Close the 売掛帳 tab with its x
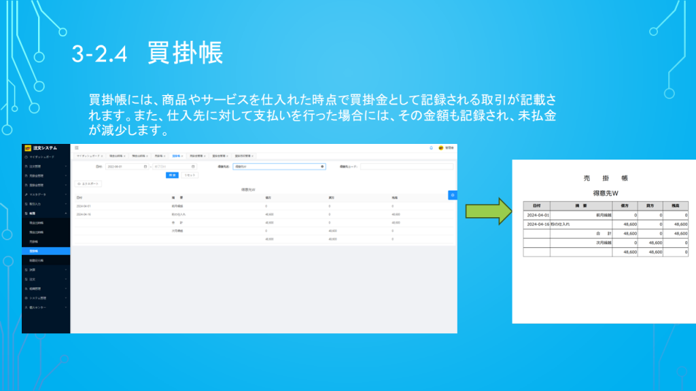Screen dimensions: 696x391 tap(164, 156)
